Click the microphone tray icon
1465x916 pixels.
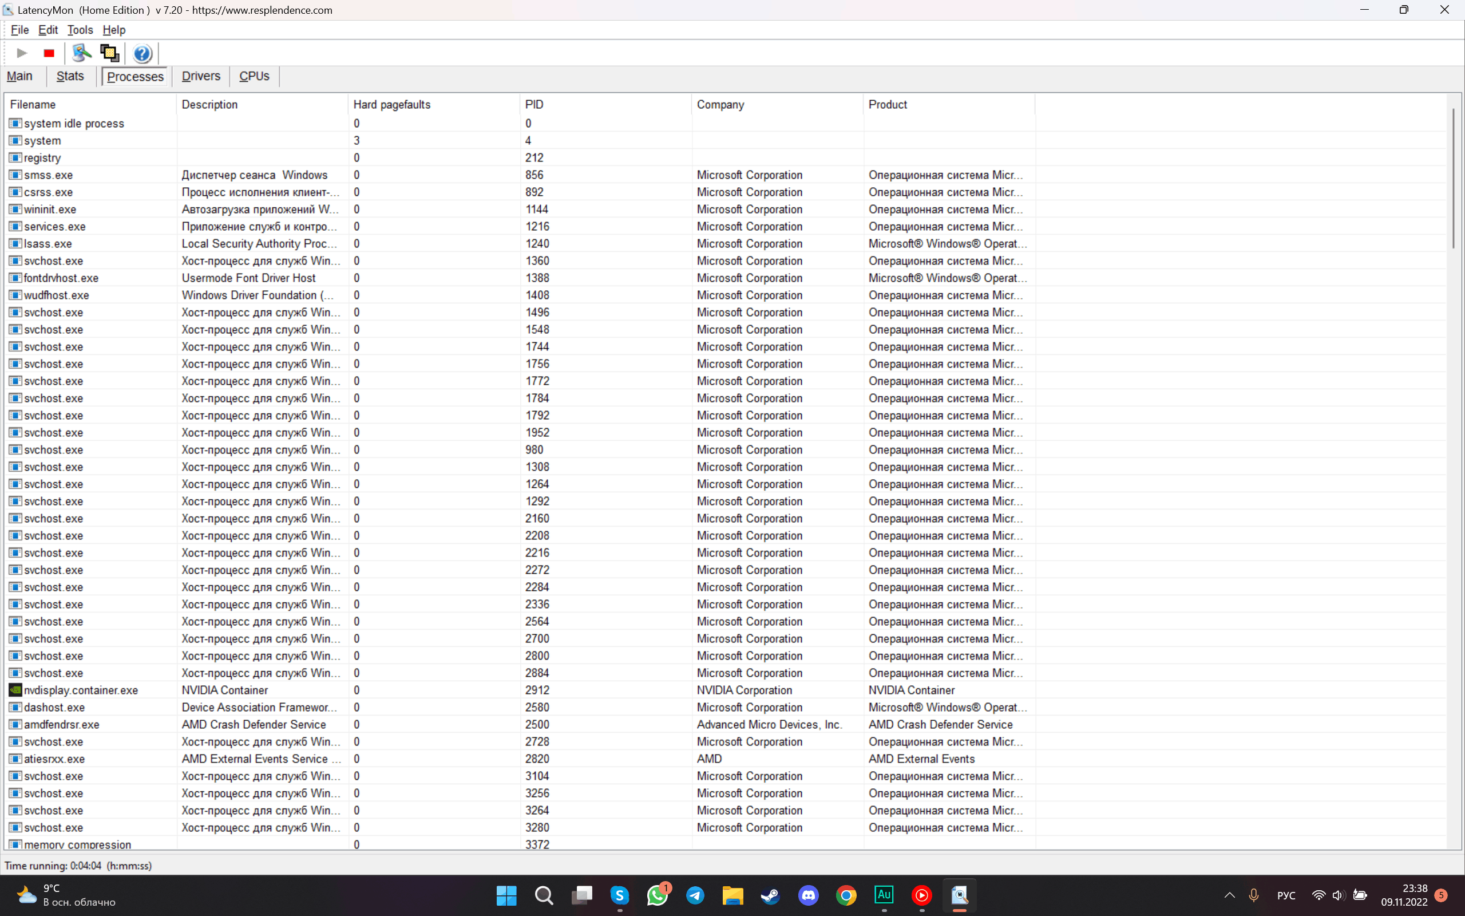tap(1254, 895)
